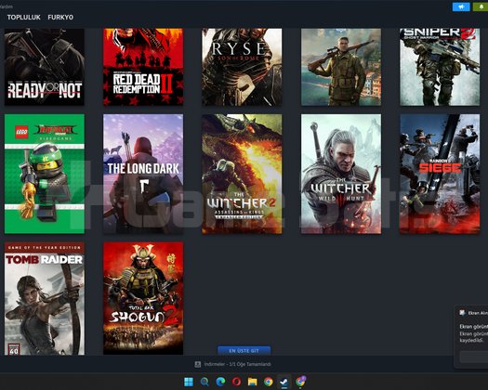Select the LEGO Ninjago Videogame cover
Viewport: 488px width, 390px height.
click(45, 174)
